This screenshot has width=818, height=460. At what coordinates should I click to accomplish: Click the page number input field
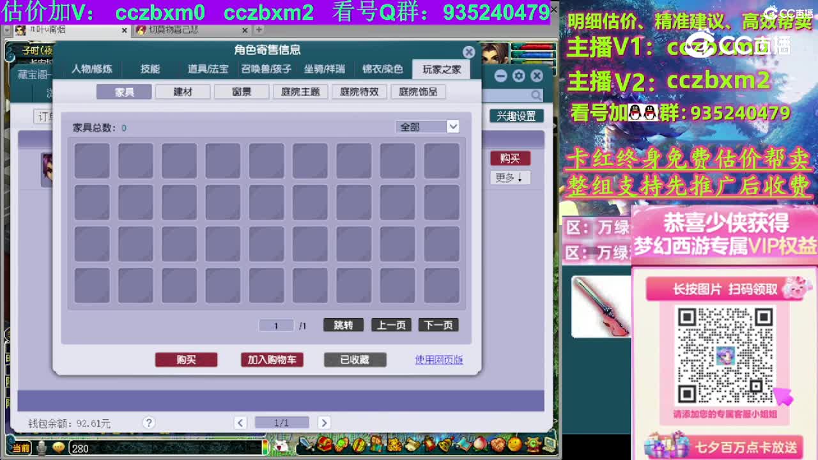(276, 325)
